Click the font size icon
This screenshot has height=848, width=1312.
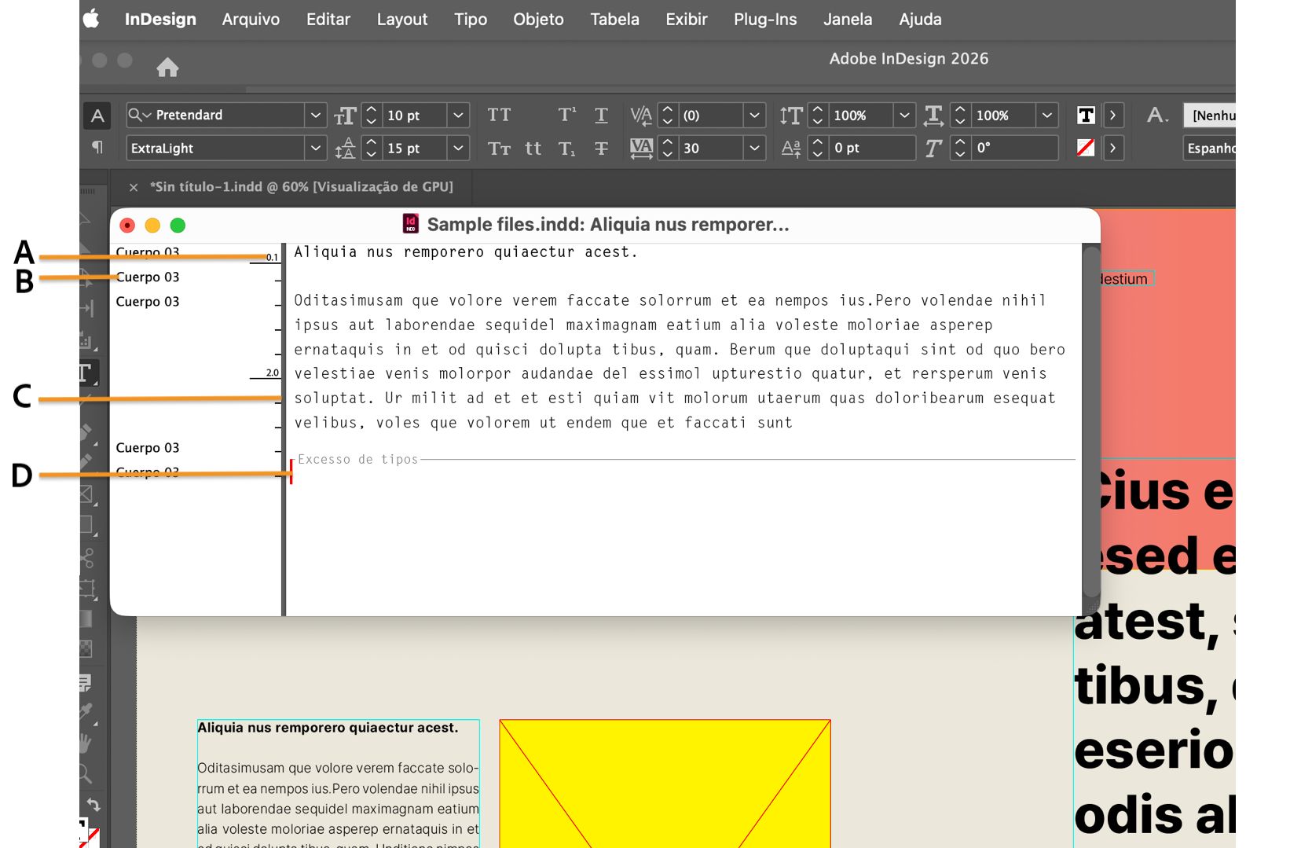[x=345, y=116]
